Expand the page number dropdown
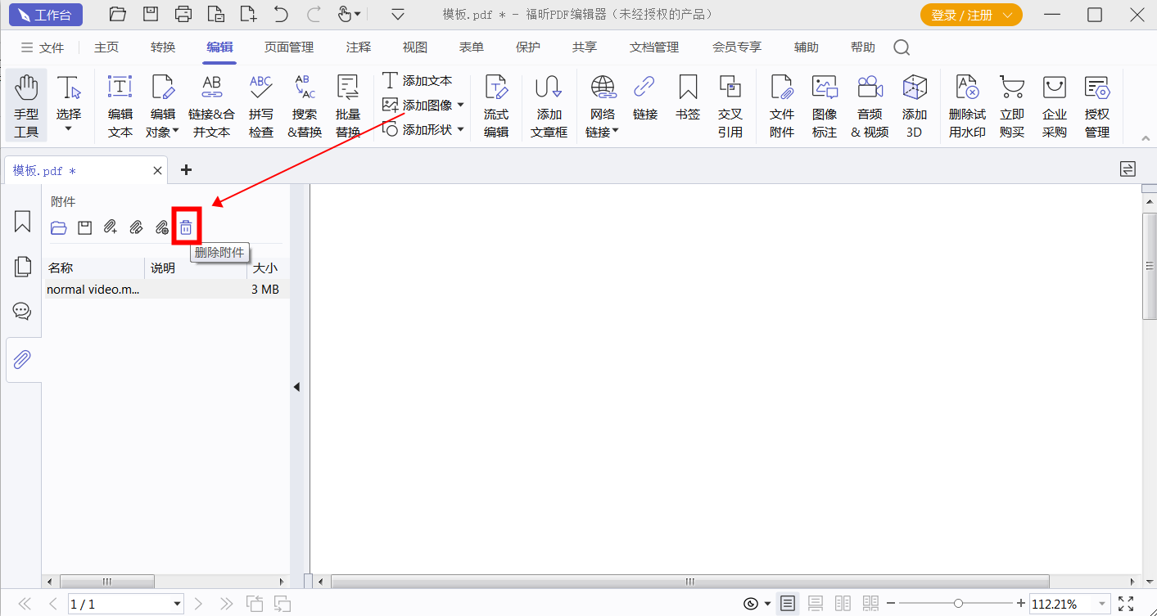This screenshot has height=616, width=1157. 178,605
